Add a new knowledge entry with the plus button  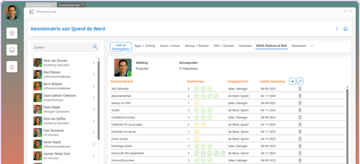292,81
